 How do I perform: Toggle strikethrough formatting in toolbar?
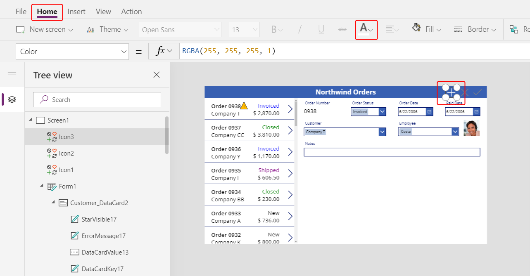342,30
